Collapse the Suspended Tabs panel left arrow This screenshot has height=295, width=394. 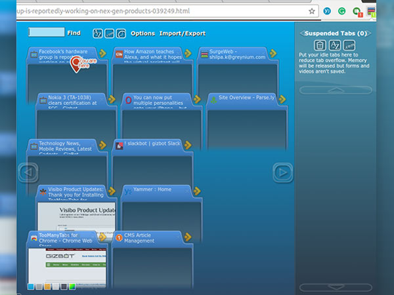click(301, 33)
